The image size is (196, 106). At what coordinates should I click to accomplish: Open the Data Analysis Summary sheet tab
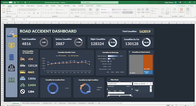[31, 103]
